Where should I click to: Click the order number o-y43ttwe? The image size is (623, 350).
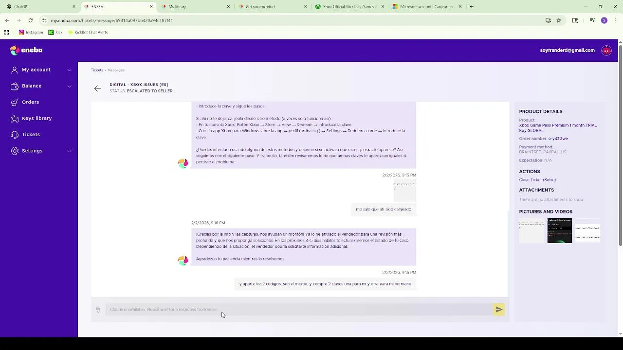(x=558, y=139)
